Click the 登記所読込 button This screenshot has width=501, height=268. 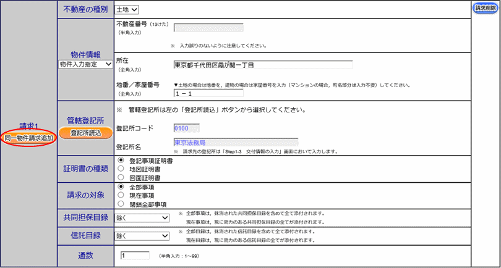pos(85,133)
